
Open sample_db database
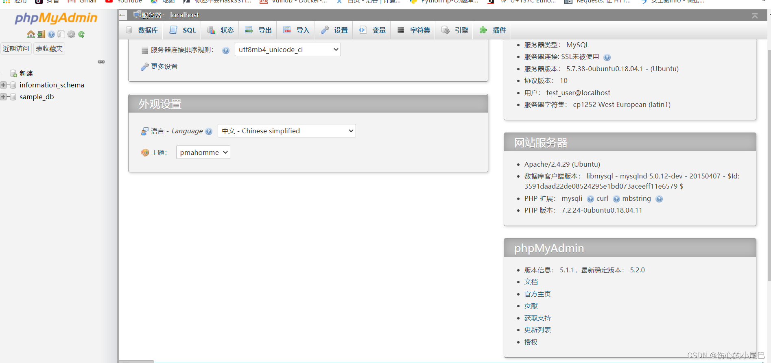click(x=37, y=97)
